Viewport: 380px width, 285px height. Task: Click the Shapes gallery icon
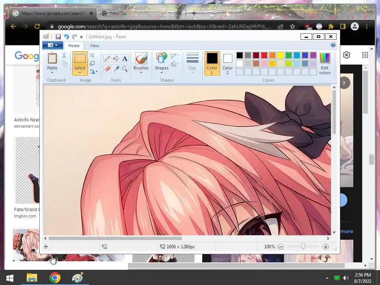(x=161, y=58)
